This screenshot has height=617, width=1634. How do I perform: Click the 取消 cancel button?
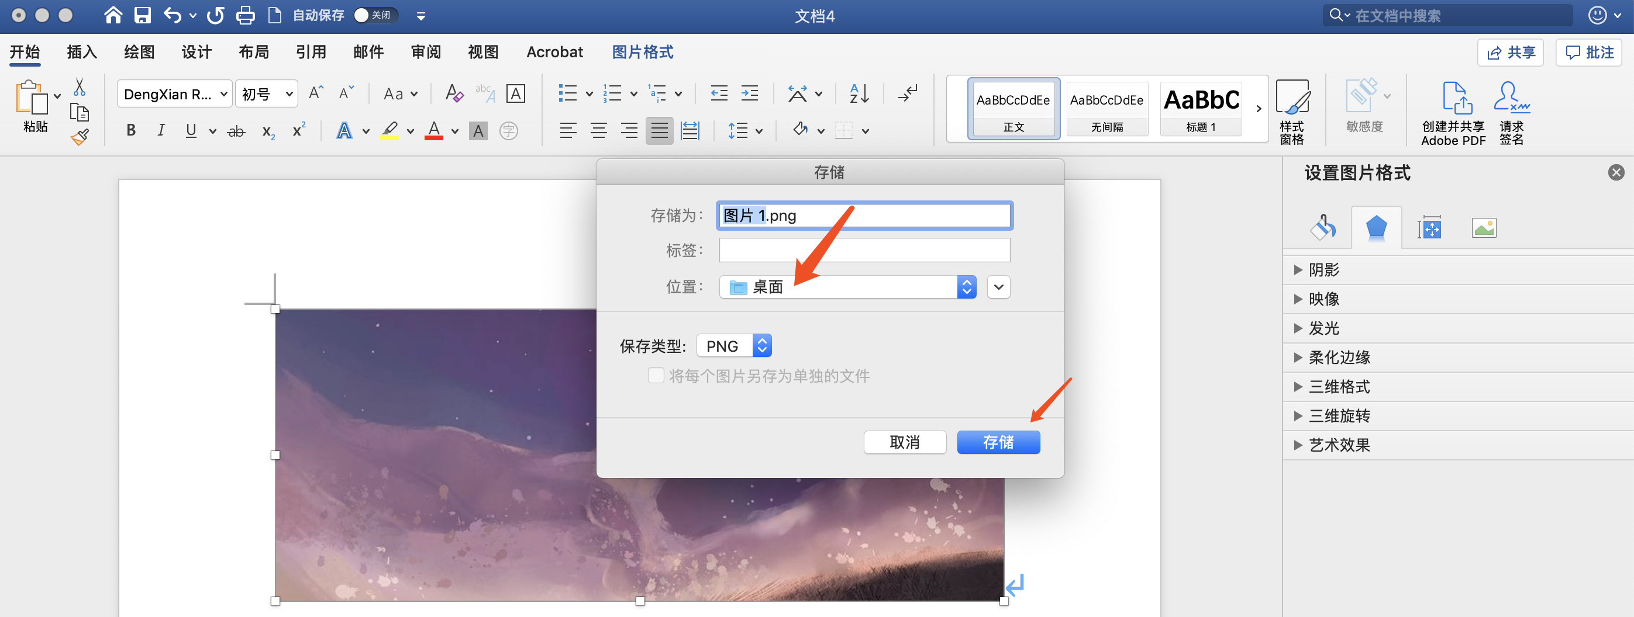pyautogui.click(x=905, y=442)
